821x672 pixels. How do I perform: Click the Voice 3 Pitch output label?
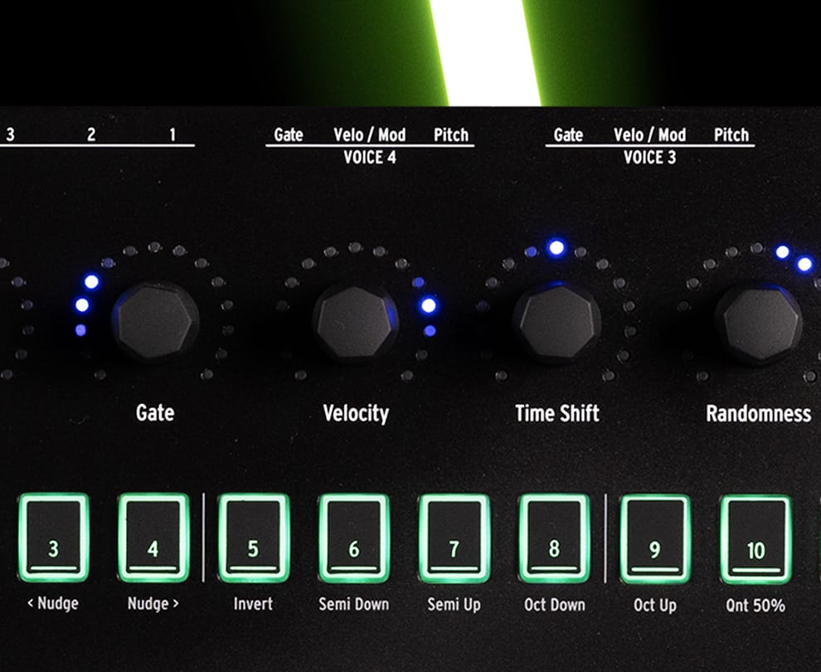[731, 134]
